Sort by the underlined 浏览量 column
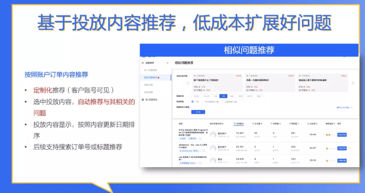The height and width of the screenshot is (193, 365). 239,123
